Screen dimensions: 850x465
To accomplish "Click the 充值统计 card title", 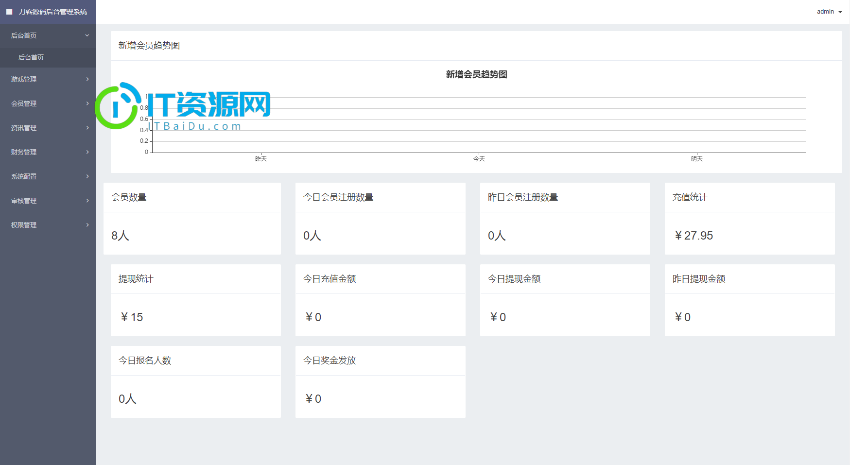I will click(690, 197).
